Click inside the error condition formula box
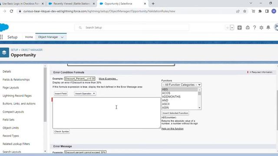Image resolution: width=278 pixels, height=156 pixels. point(106,113)
